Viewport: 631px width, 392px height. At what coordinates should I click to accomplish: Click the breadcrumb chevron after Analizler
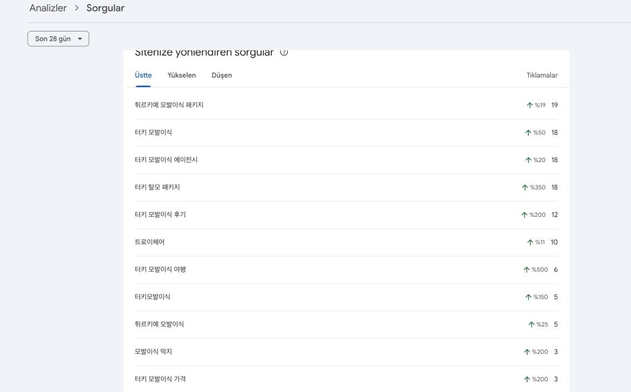(77, 8)
